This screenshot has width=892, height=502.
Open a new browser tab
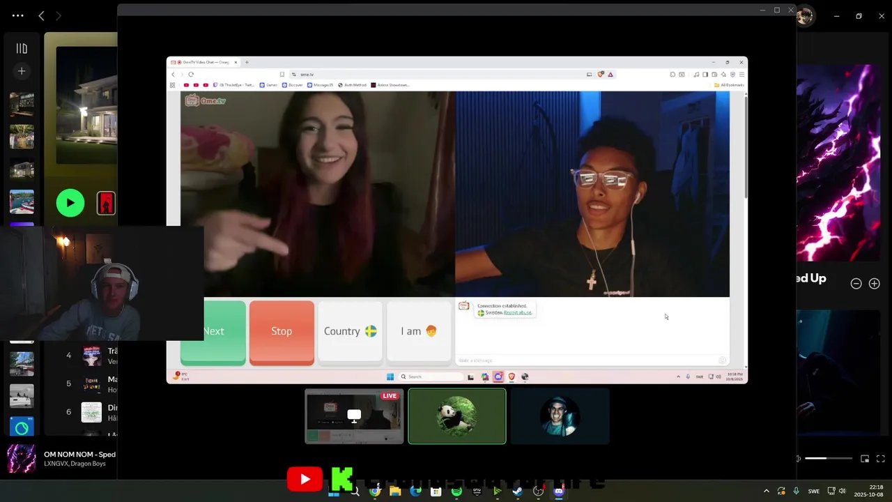pyautogui.click(x=247, y=62)
